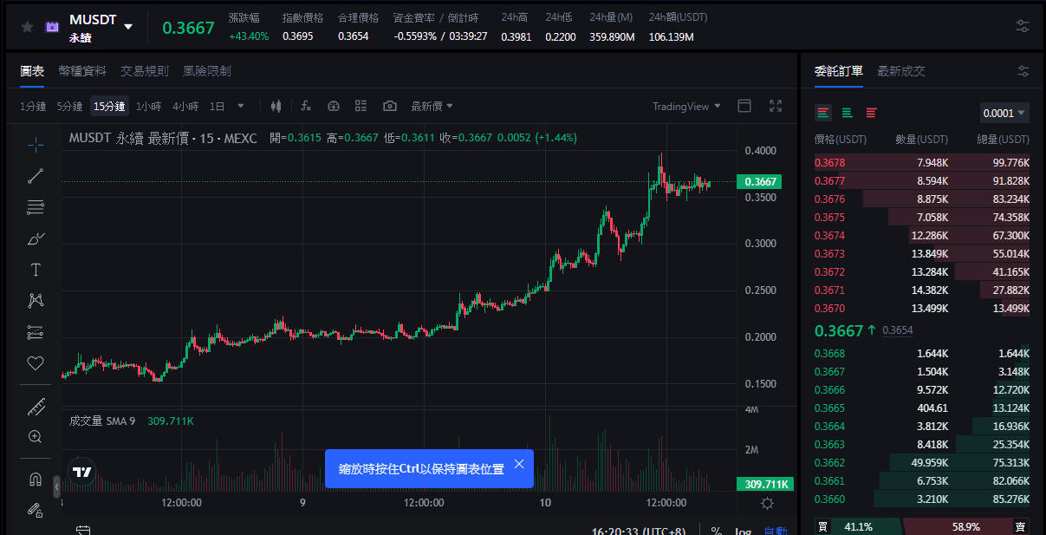Select the trend line drawing tool
The image size is (1046, 535).
click(36, 176)
